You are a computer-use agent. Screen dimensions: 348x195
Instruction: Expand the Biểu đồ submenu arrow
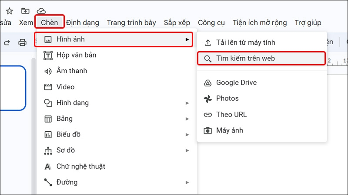pos(187,135)
